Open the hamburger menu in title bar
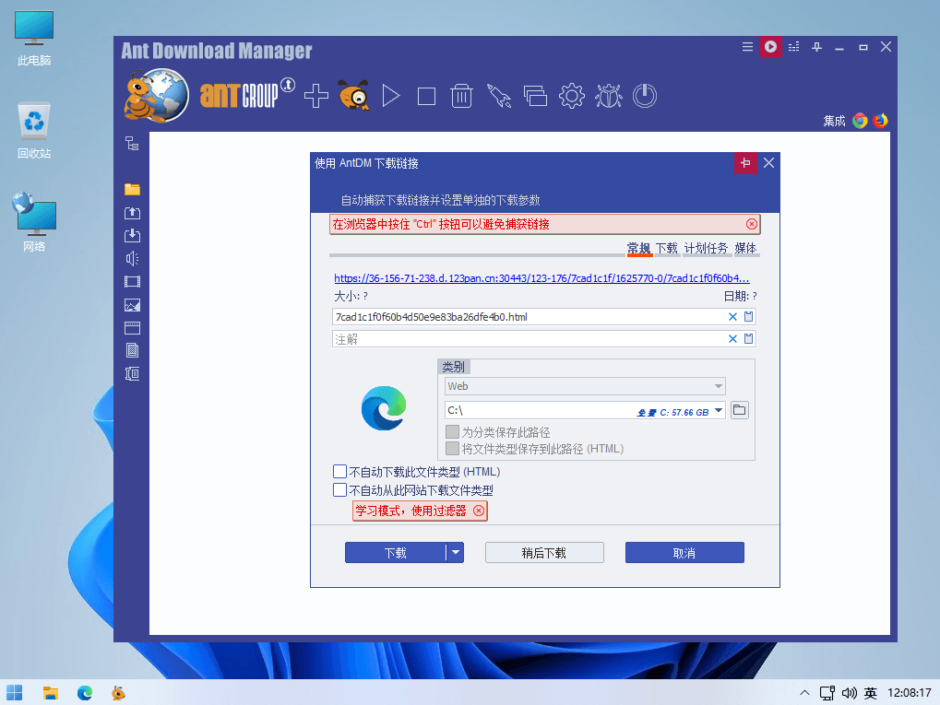 [747, 47]
